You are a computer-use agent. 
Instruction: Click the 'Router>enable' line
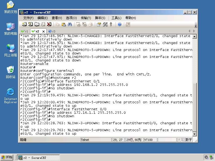tap(34, 64)
